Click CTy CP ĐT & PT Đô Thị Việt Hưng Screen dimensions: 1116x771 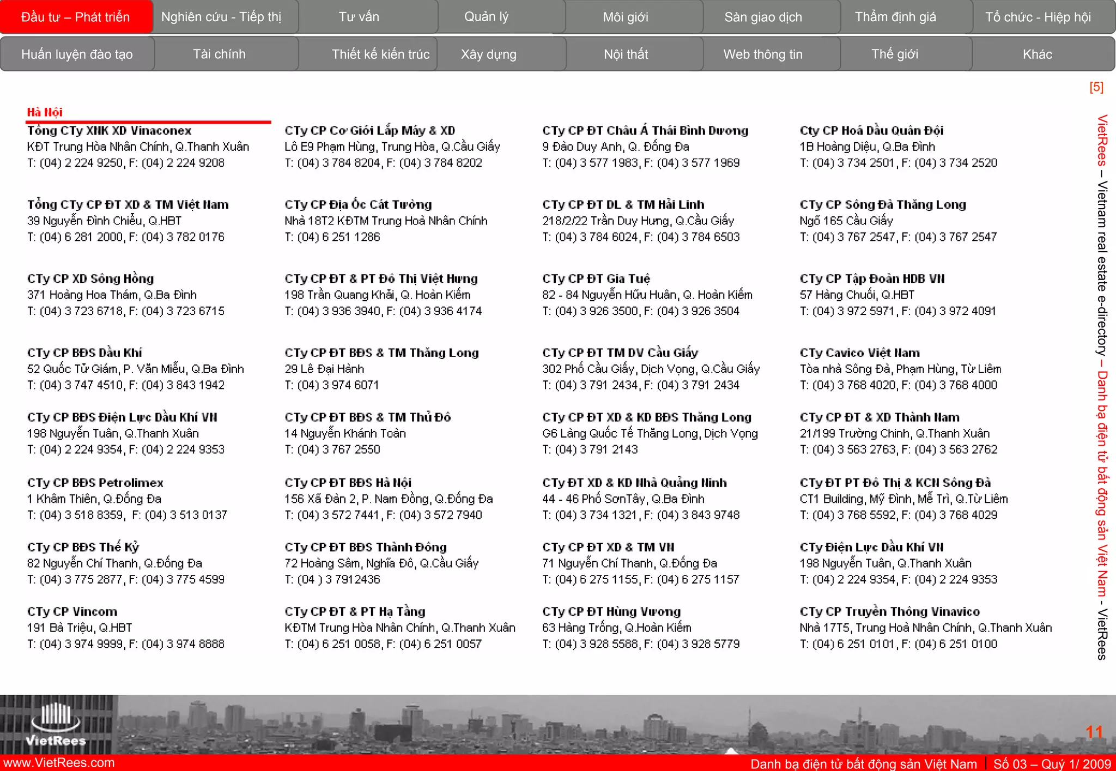pyautogui.click(x=381, y=279)
